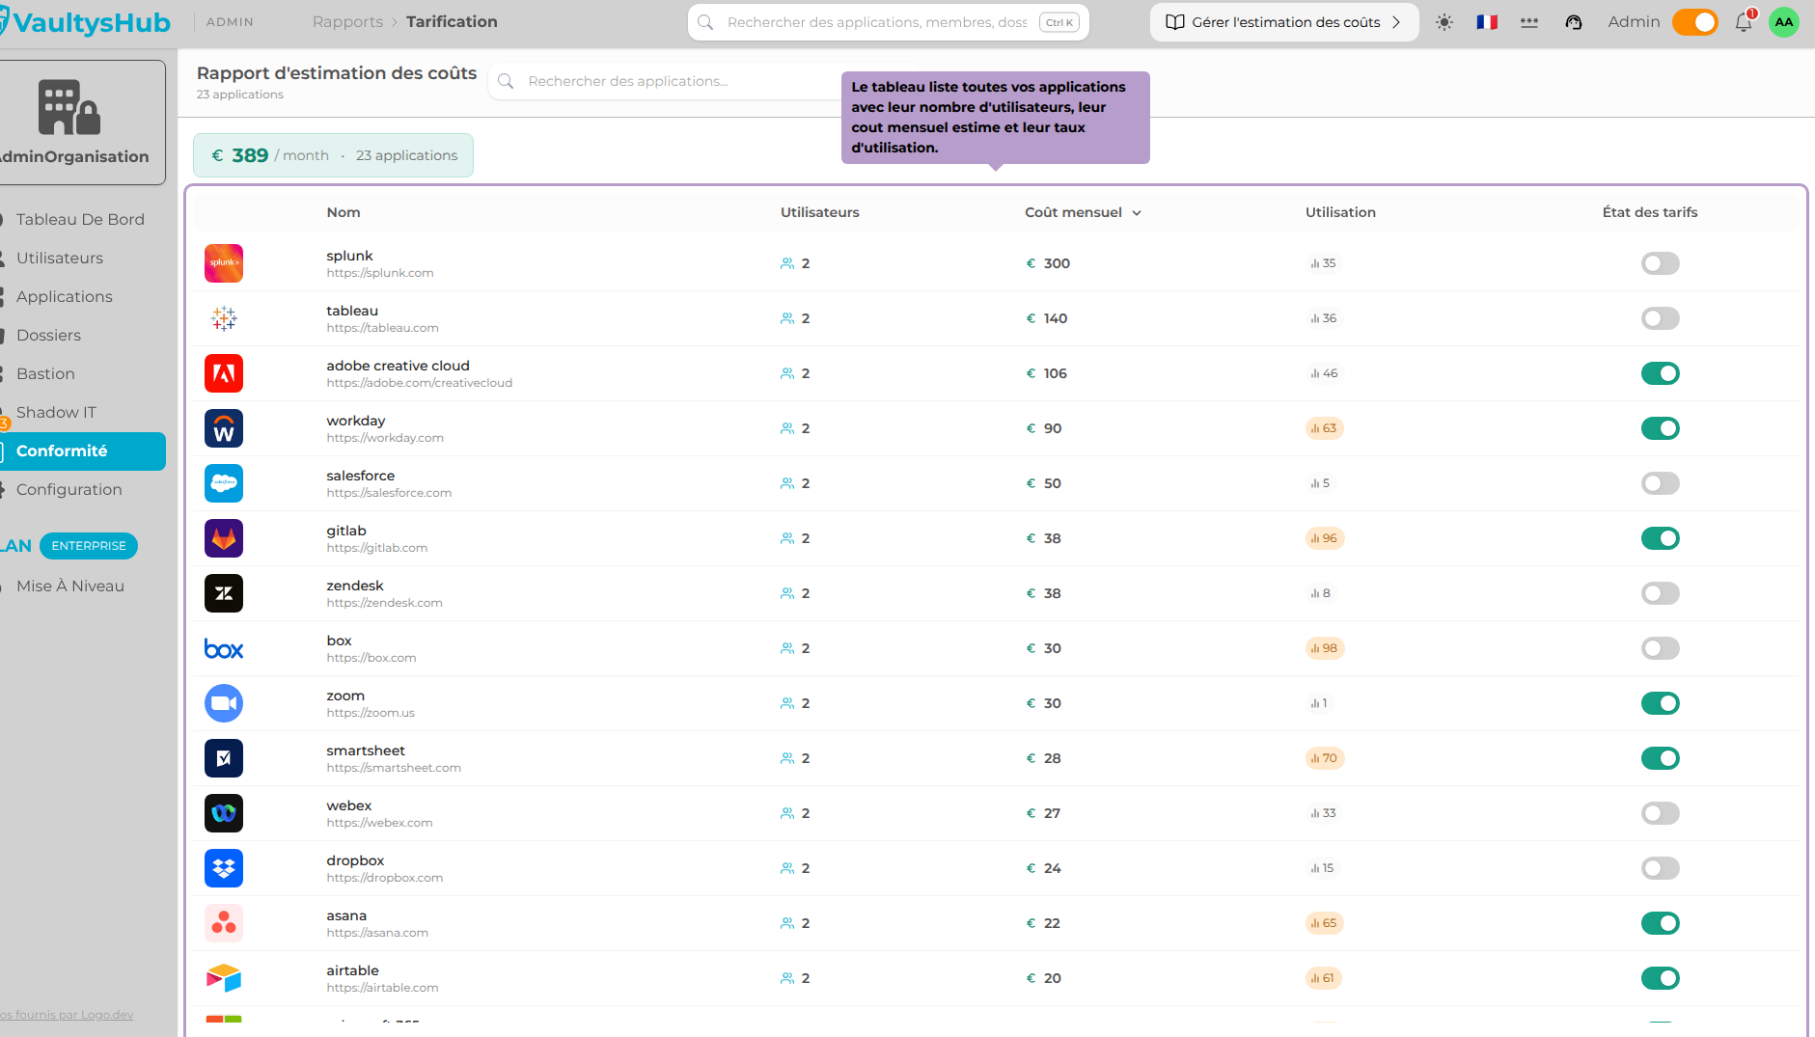Click the asana app logo

[x=224, y=923]
